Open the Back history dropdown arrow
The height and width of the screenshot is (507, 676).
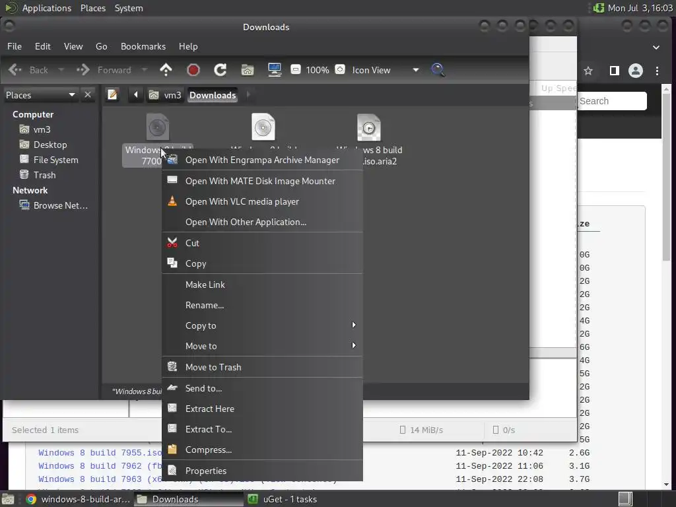pos(61,70)
